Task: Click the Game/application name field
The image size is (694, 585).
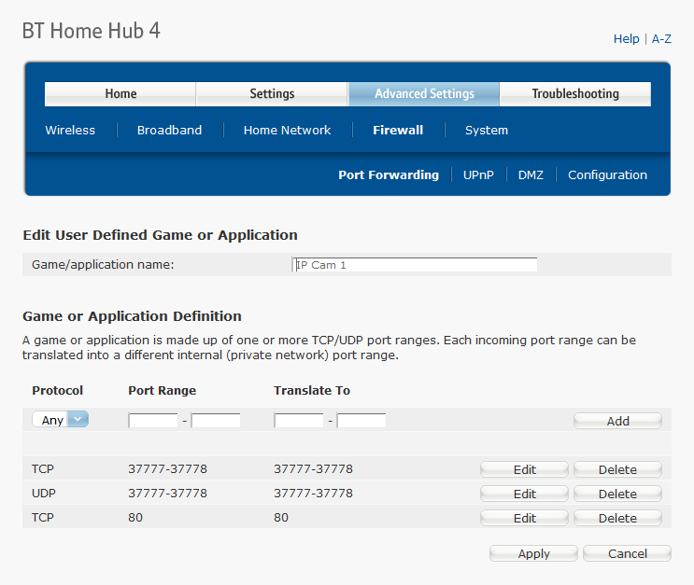Action: point(415,265)
